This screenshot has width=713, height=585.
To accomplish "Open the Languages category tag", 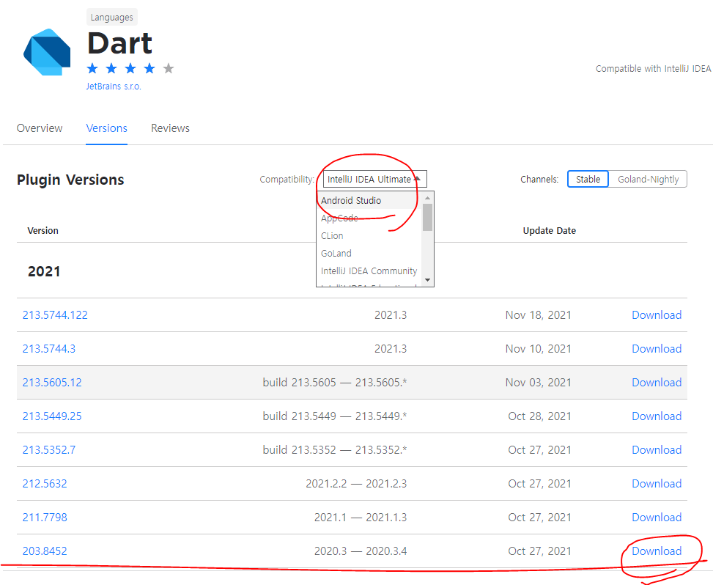I will [112, 18].
